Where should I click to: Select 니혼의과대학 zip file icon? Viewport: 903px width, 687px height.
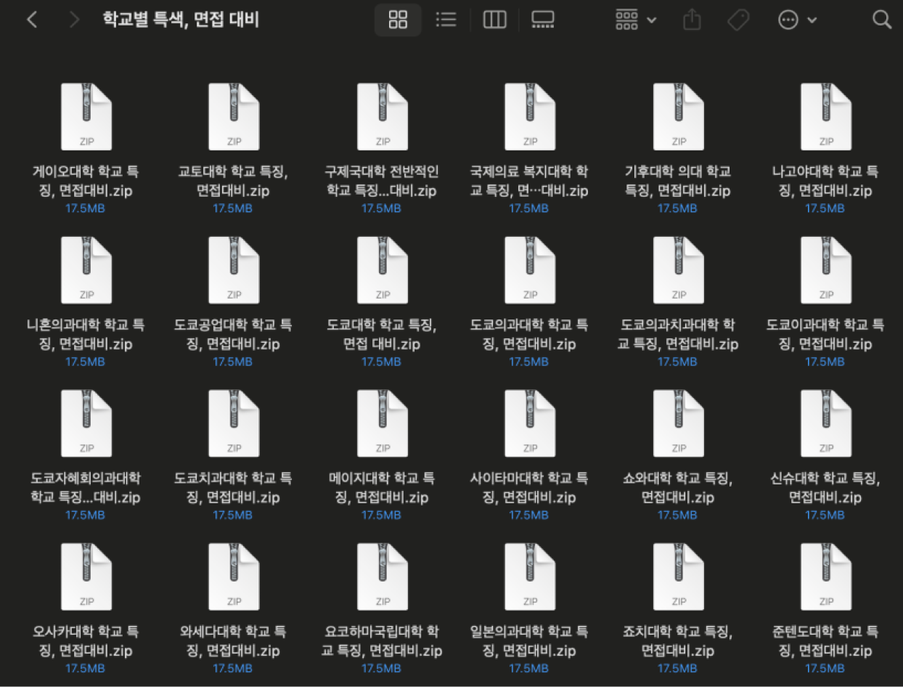pos(86,269)
